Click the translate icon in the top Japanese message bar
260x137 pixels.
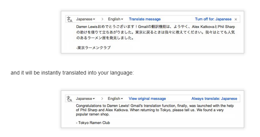tap(70, 19)
